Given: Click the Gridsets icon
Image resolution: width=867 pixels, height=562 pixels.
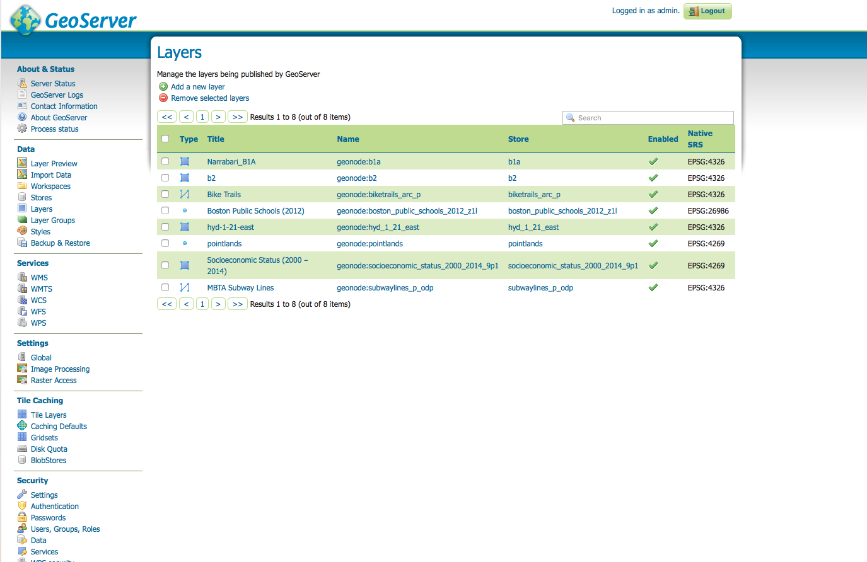Looking at the screenshot, I should click(x=22, y=437).
